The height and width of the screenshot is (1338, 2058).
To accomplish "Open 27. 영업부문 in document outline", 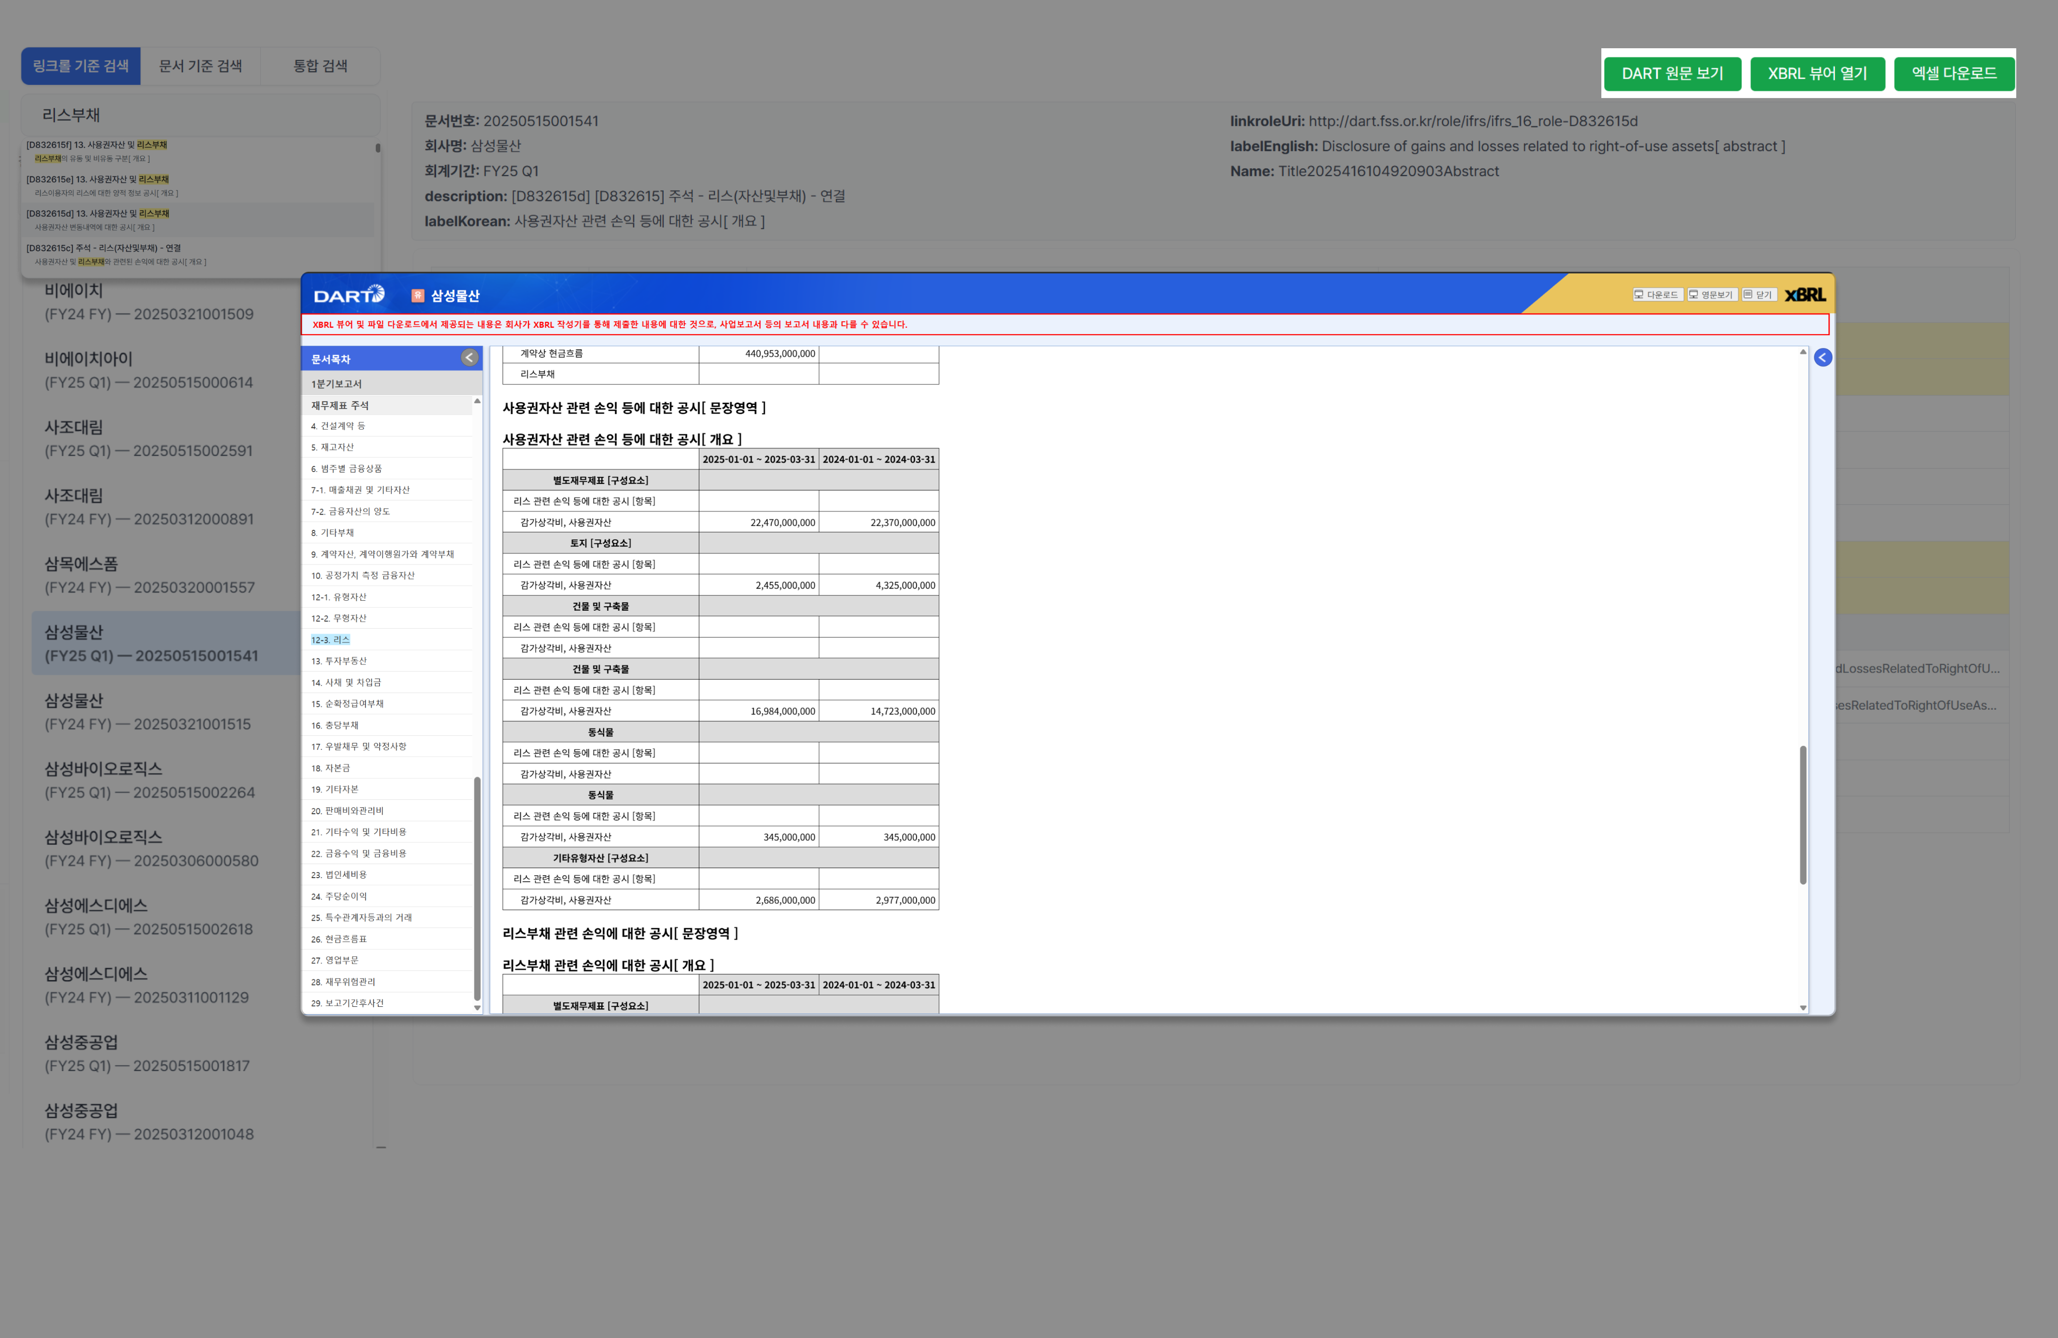I will click(335, 960).
